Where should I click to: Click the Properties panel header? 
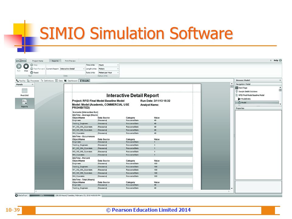pos(258,108)
